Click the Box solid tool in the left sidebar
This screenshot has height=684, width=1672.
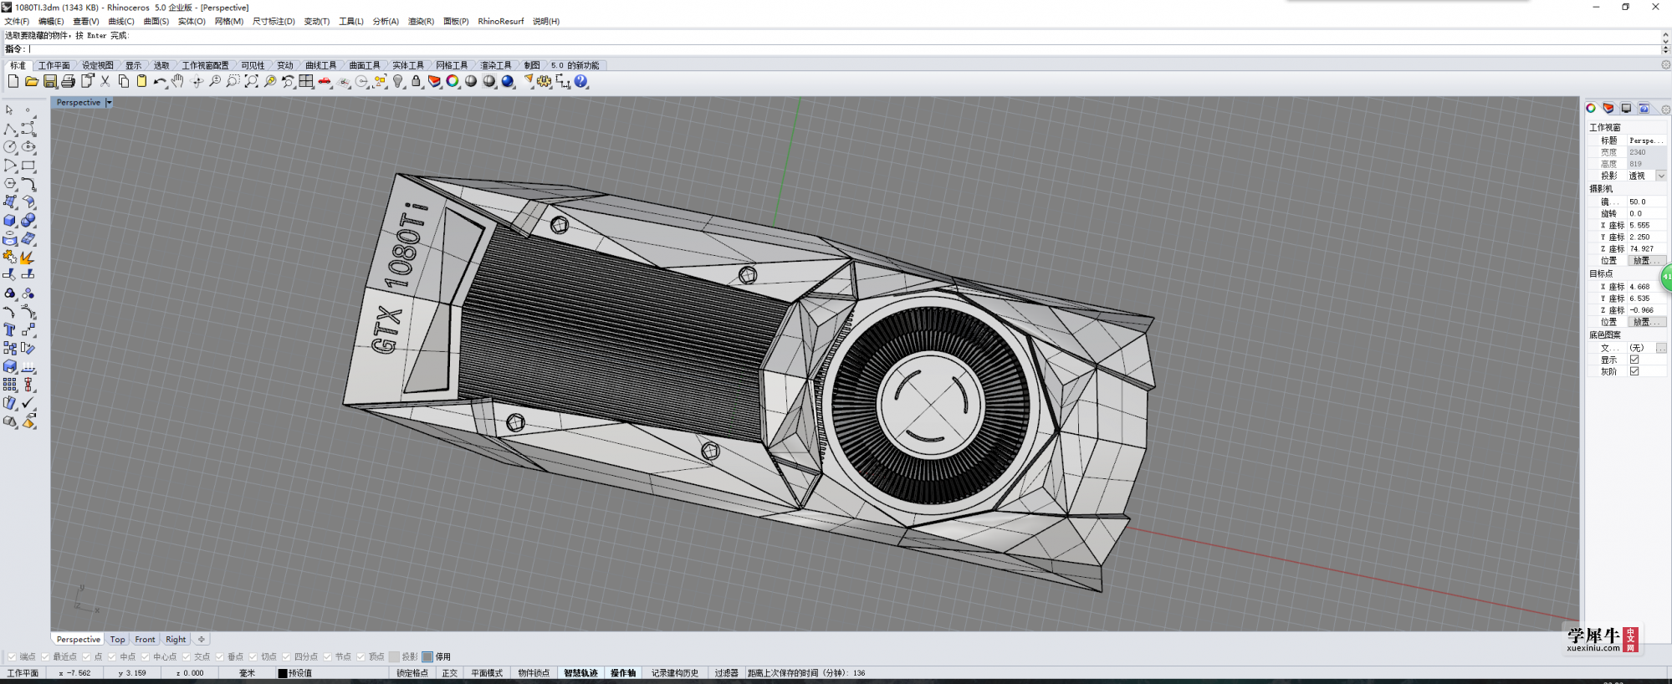click(10, 221)
